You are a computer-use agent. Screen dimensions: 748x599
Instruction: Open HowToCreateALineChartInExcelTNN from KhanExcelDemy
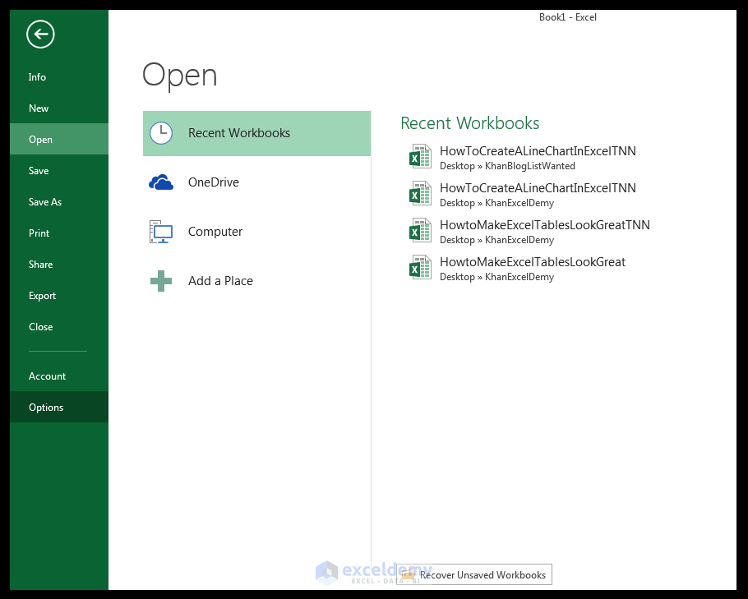click(x=538, y=188)
